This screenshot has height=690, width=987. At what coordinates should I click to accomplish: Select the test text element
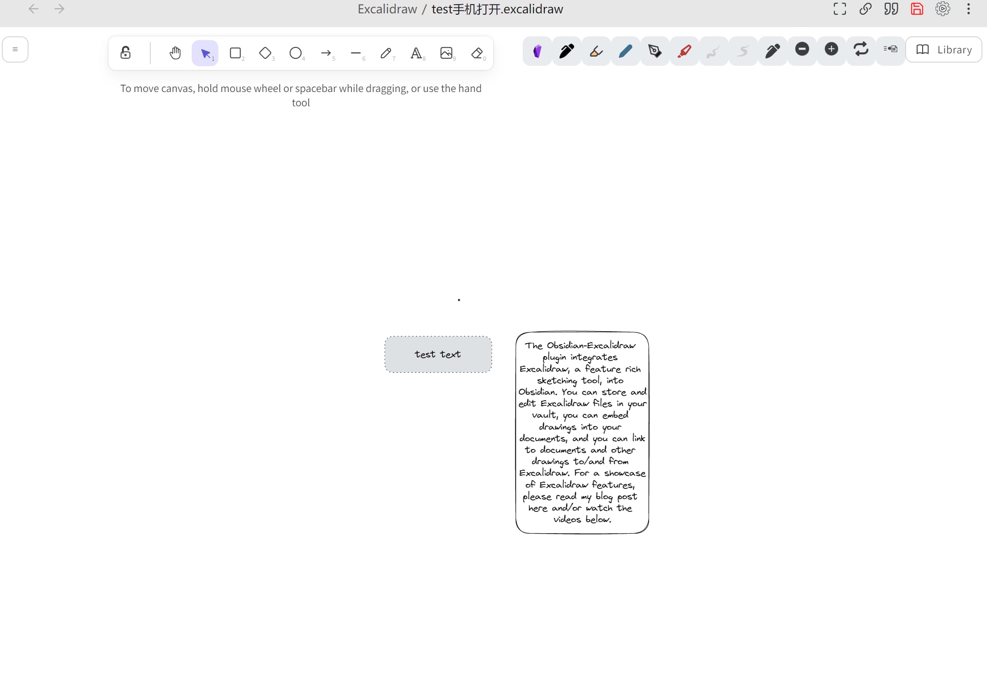coord(437,354)
